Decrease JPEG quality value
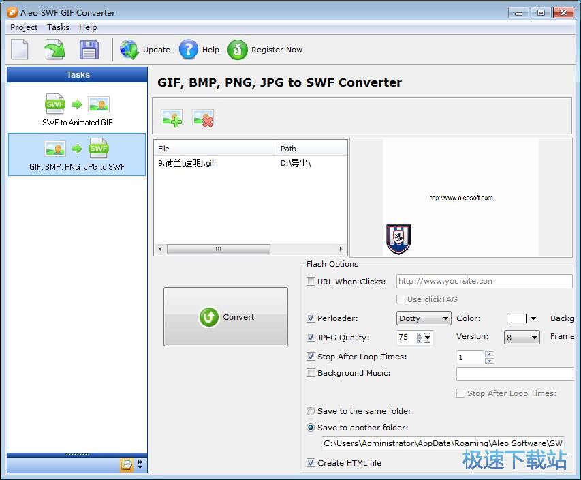 tap(420, 340)
